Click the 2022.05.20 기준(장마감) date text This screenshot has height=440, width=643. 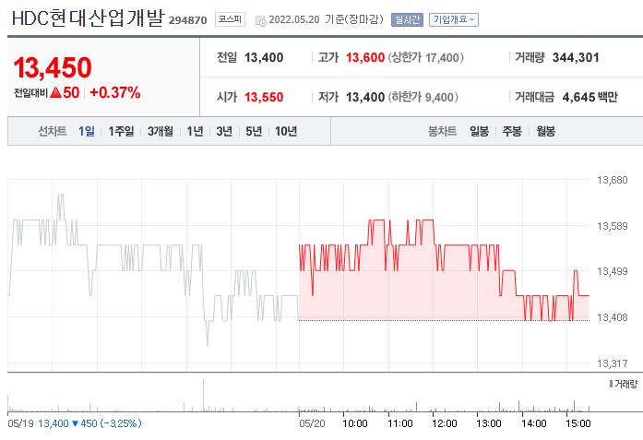click(x=326, y=19)
